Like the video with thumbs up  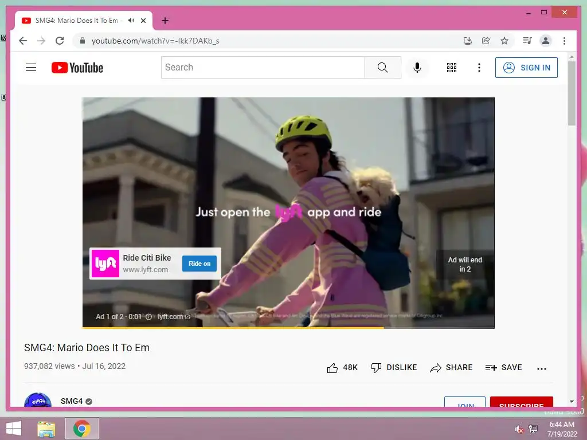(342, 368)
